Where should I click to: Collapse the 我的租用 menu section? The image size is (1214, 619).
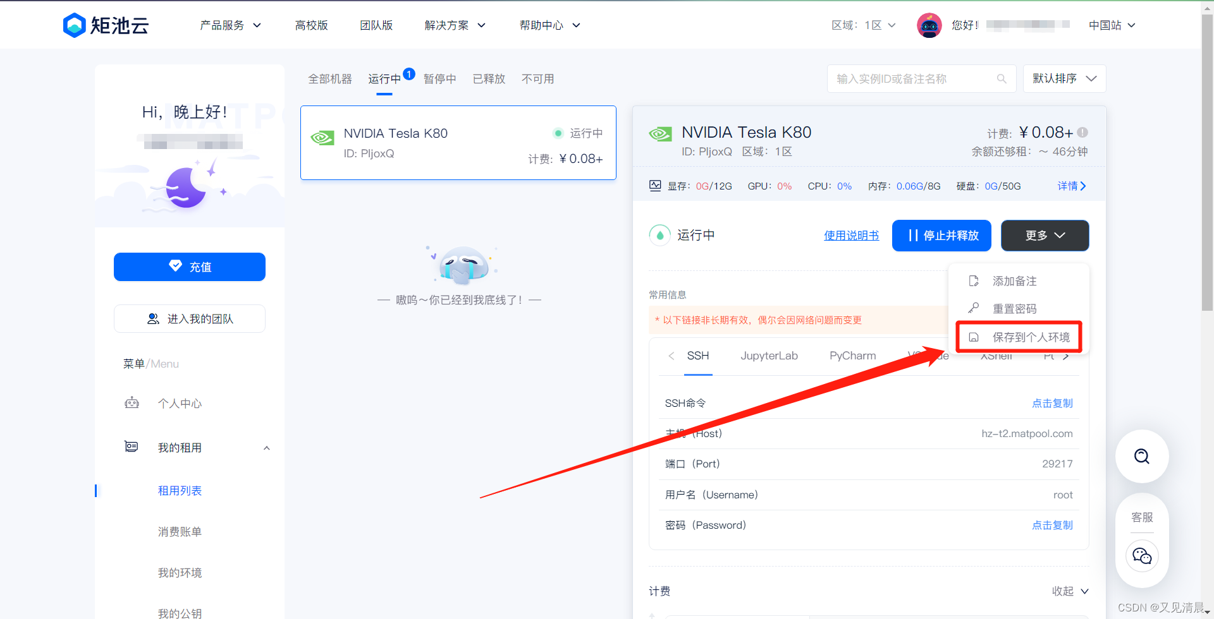coord(267,448)
